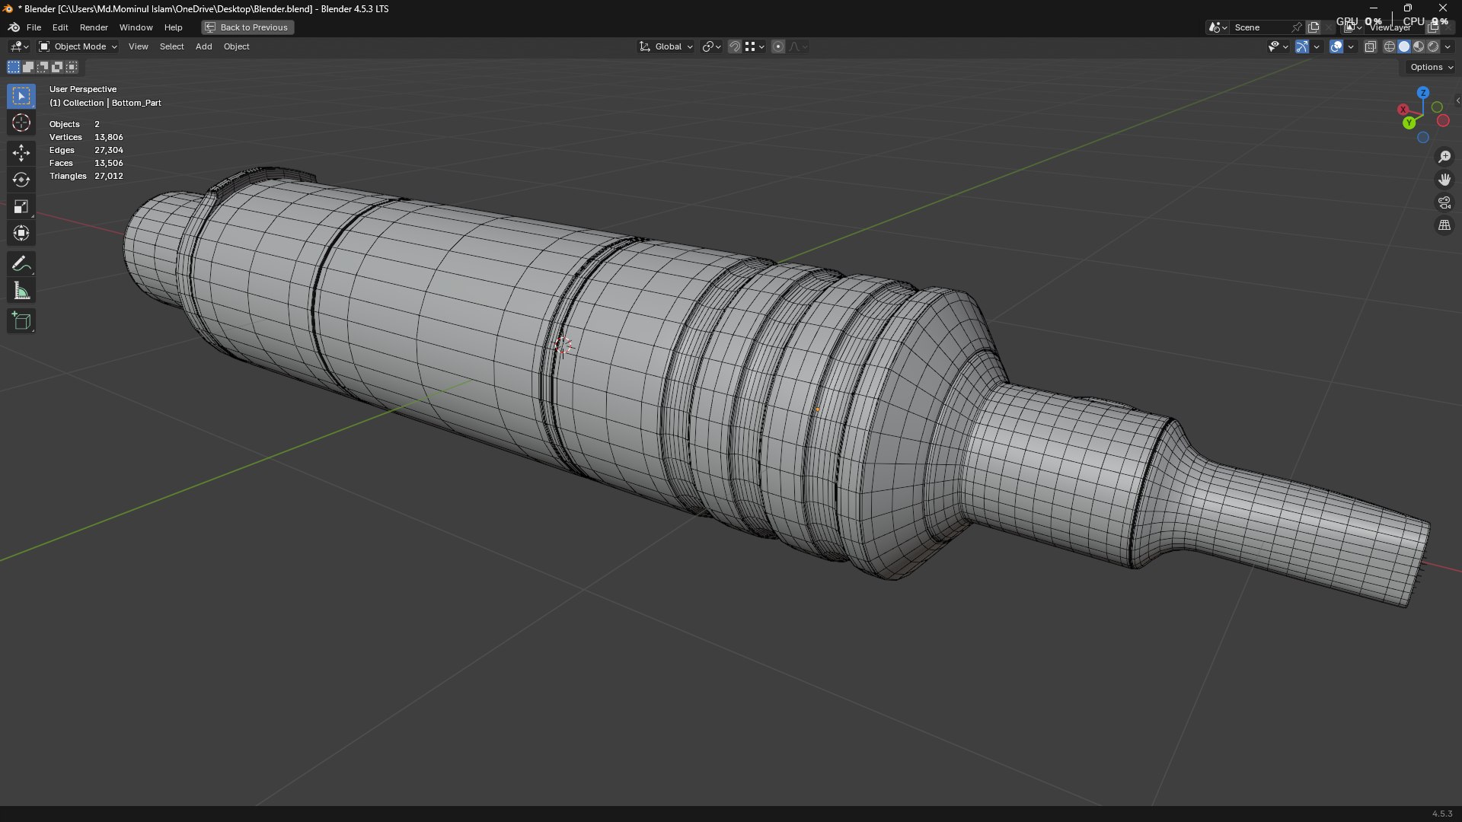Viewport: 1462px width, 822px height.
Task: Select the Move tool
Action: click(21, 153)
